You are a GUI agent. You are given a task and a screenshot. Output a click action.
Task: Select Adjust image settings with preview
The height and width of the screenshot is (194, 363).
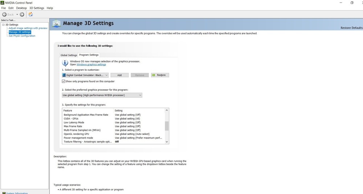click(28, 28)
